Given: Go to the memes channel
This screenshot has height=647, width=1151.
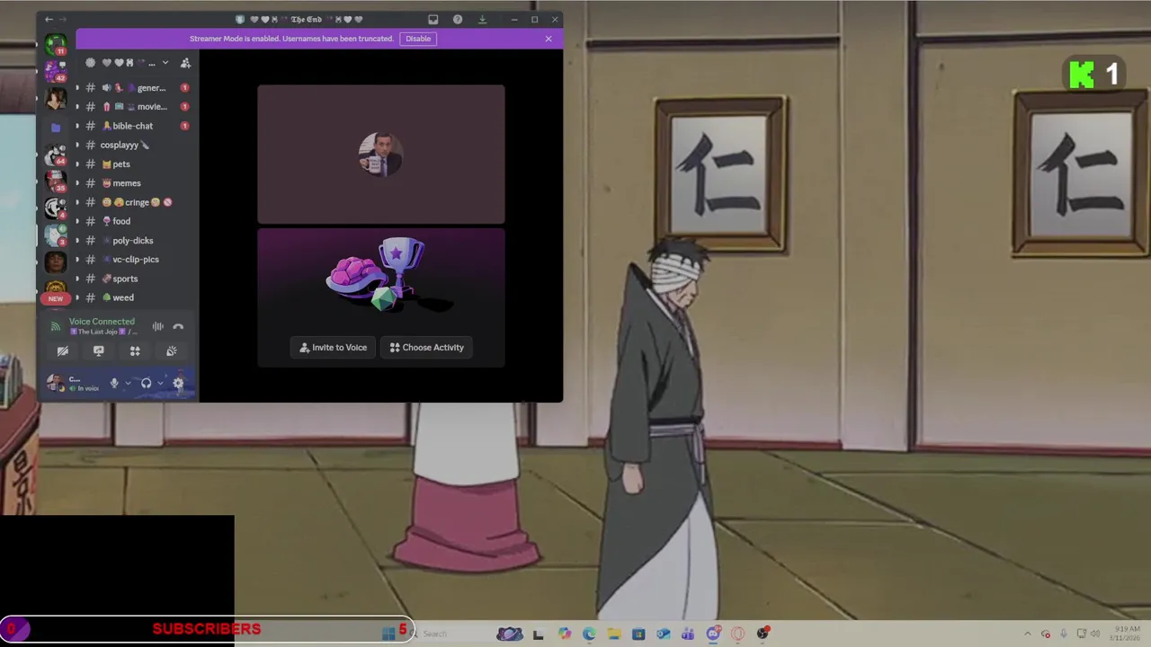Looking at the screenshot, I should [132, 183].
